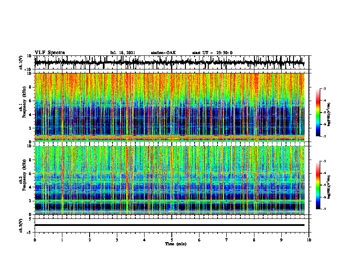Viewport: 348px width, 269px height.
Task: Click time axis tick label "1"
Action: (x=62, y=240)
